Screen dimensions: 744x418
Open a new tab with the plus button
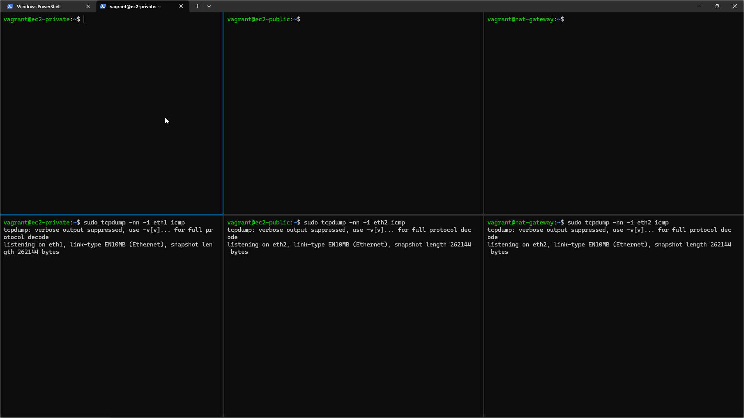click(x=197, y=6)
